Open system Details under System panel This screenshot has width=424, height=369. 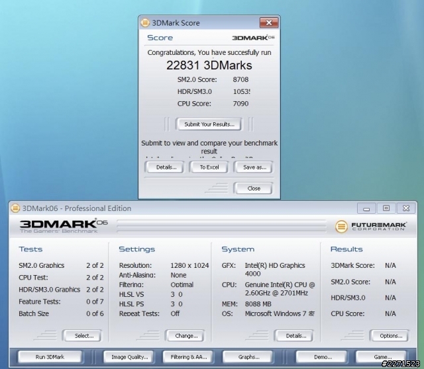click(x=294, y=336)
